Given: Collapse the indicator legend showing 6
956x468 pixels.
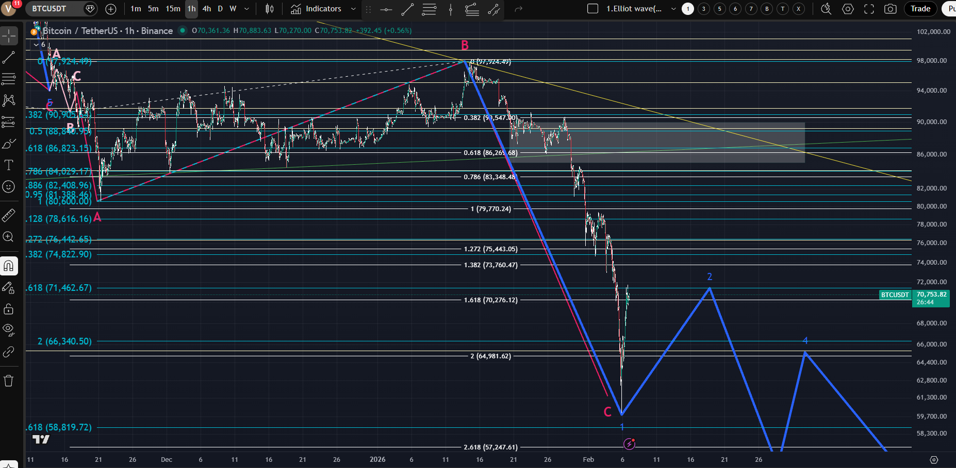Looking at the screenshot, I should coord(37,45).
